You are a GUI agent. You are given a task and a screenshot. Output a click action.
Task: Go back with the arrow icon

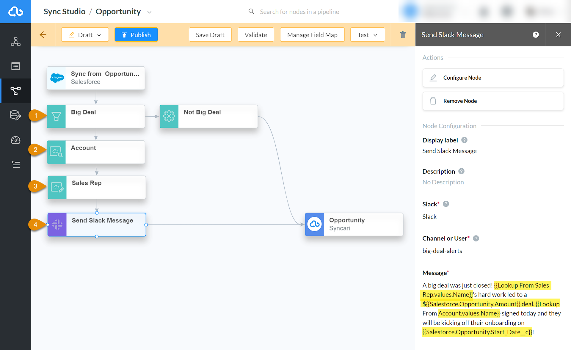click(x=43, y=35)
